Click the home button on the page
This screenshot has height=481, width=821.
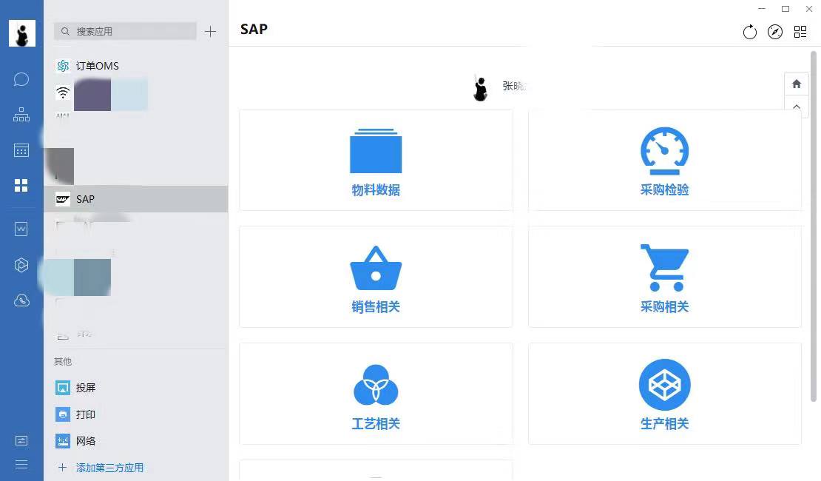click(796, 84)
